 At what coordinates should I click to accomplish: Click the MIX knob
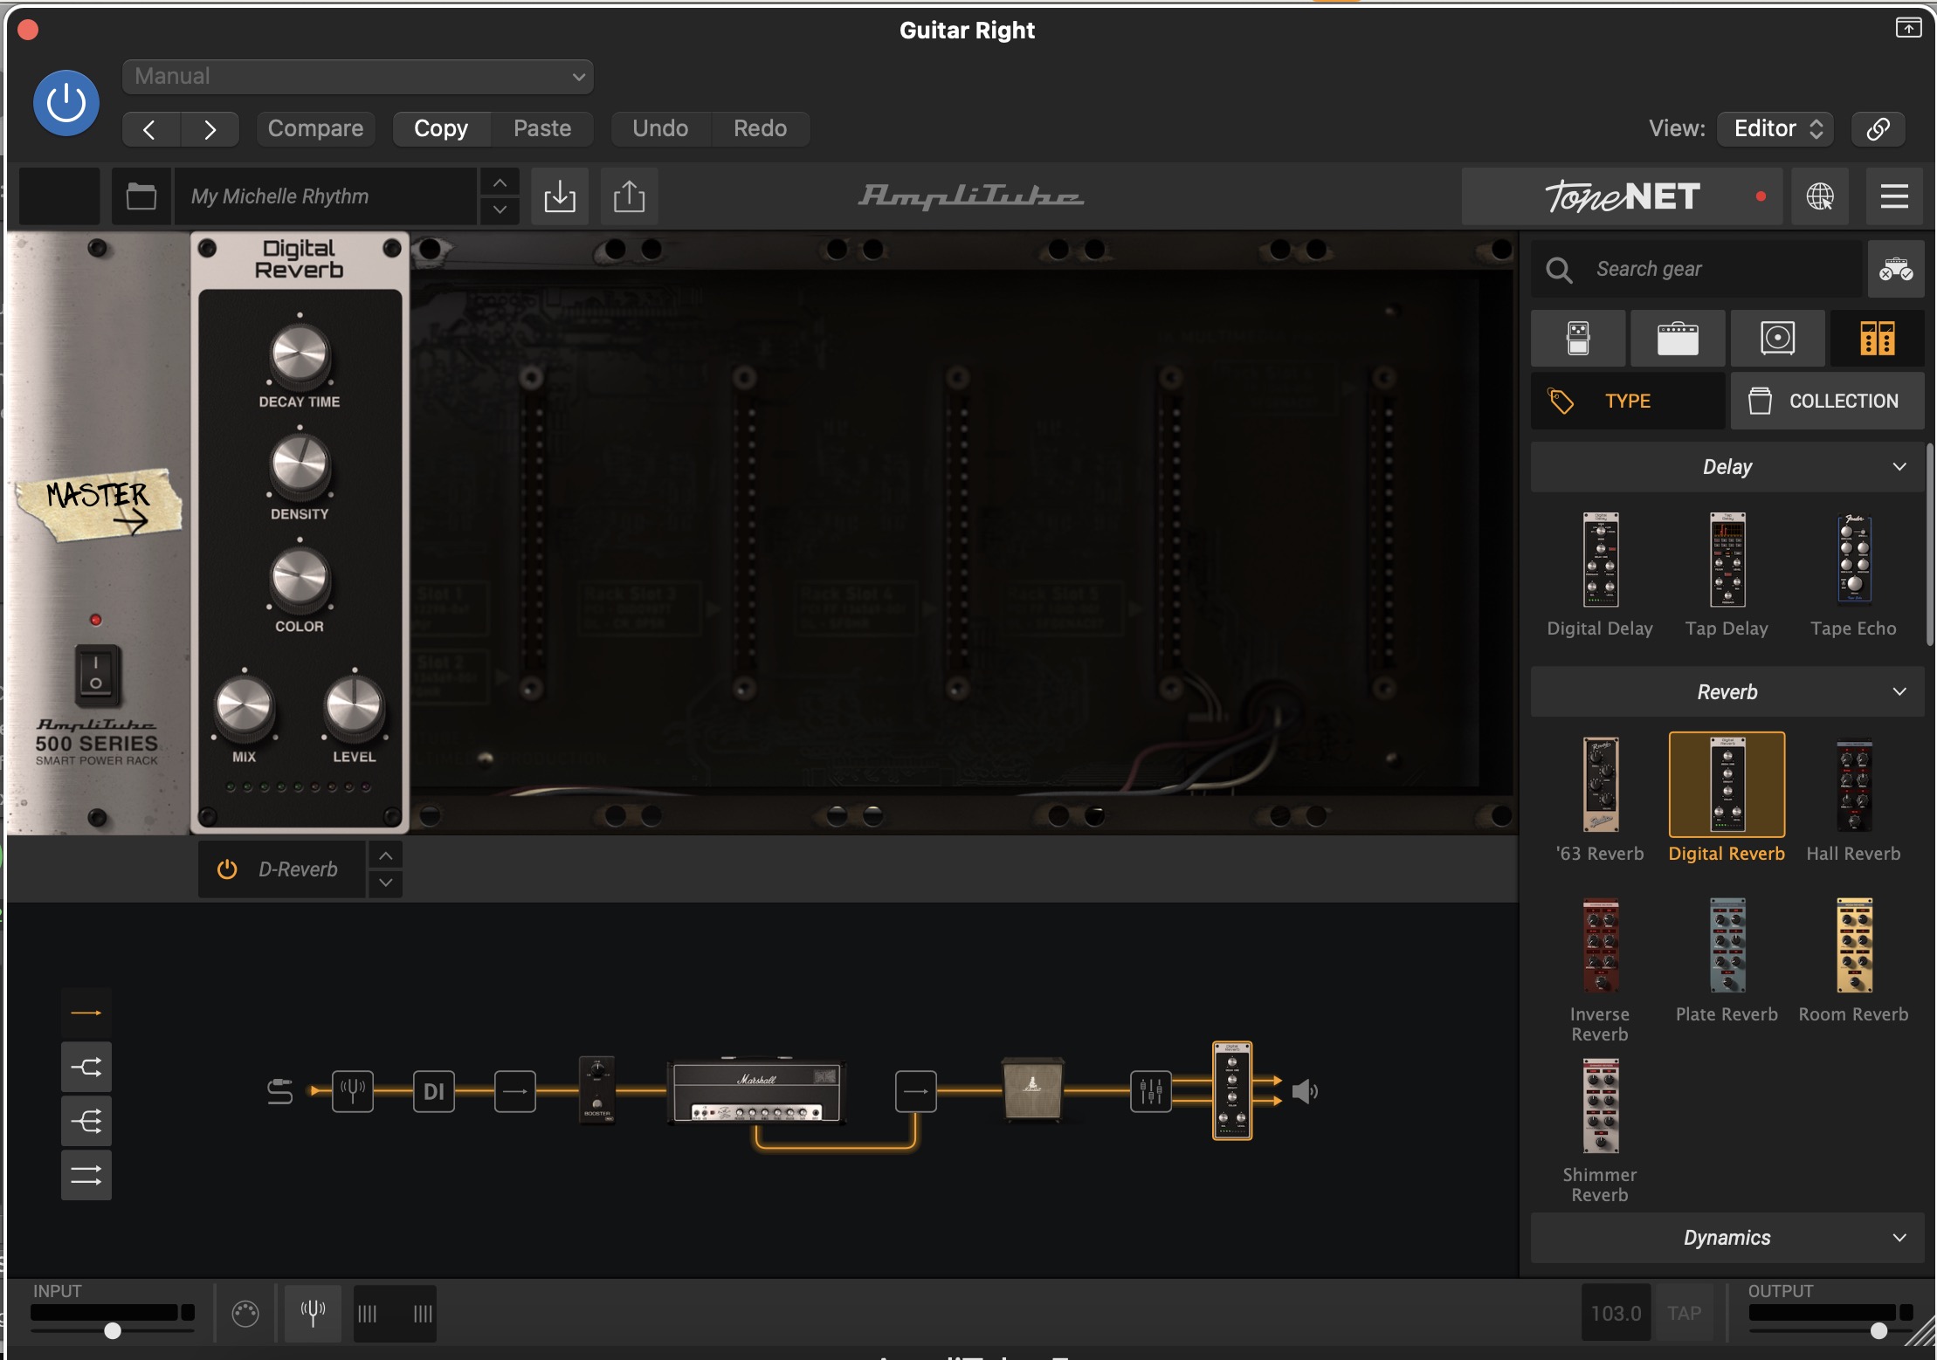point(245,706)
